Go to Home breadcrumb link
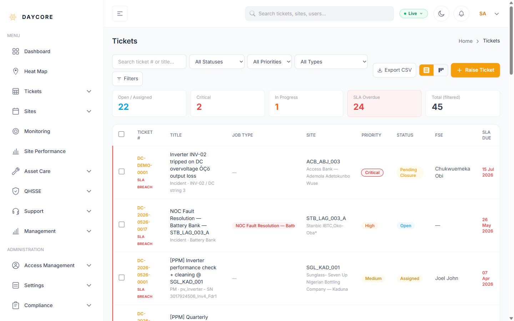Viewport: 514px width, 321px height. (465, 41)
